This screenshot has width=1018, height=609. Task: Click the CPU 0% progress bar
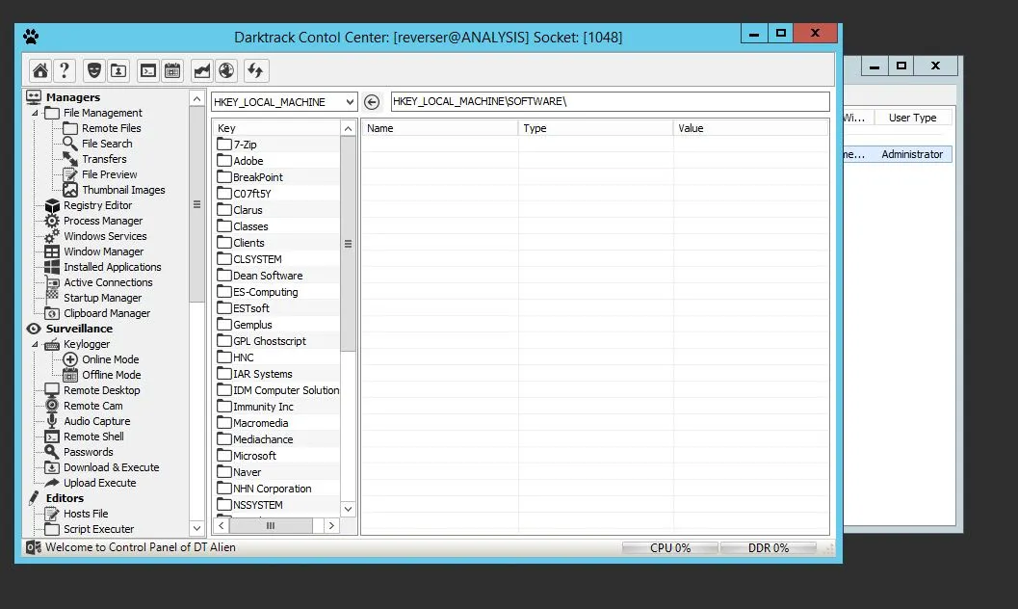point(670,548)
